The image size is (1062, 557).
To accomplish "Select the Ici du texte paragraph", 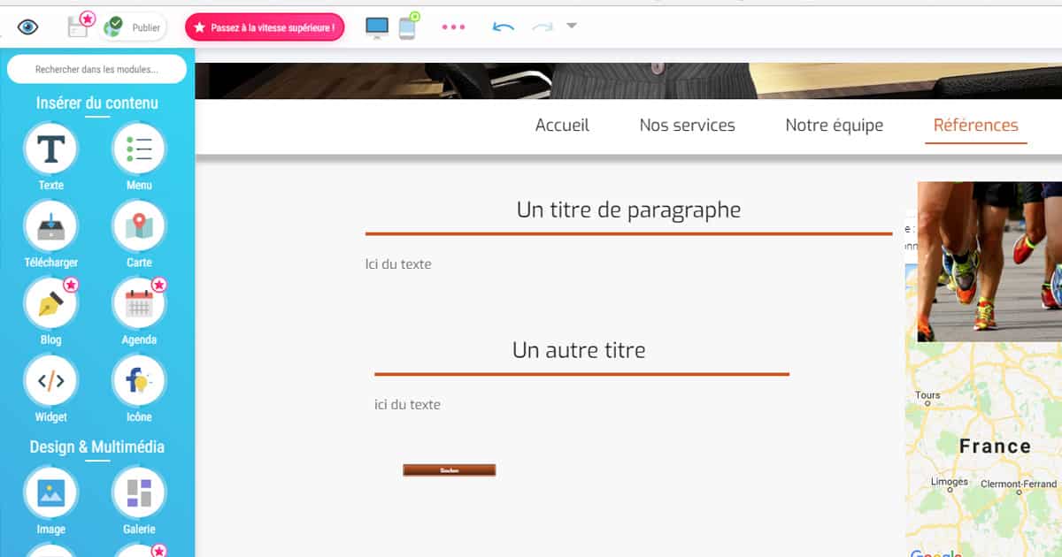I will pos(398,263).
